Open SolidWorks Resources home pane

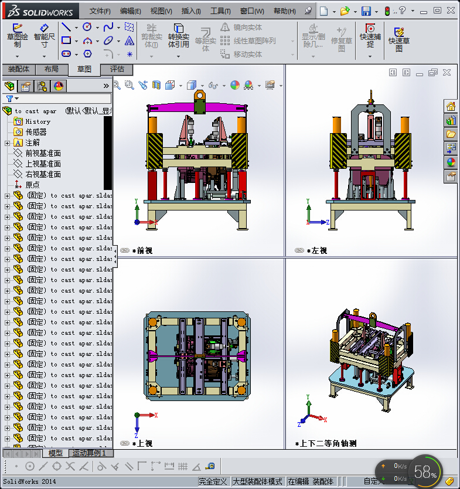point(451,106)
